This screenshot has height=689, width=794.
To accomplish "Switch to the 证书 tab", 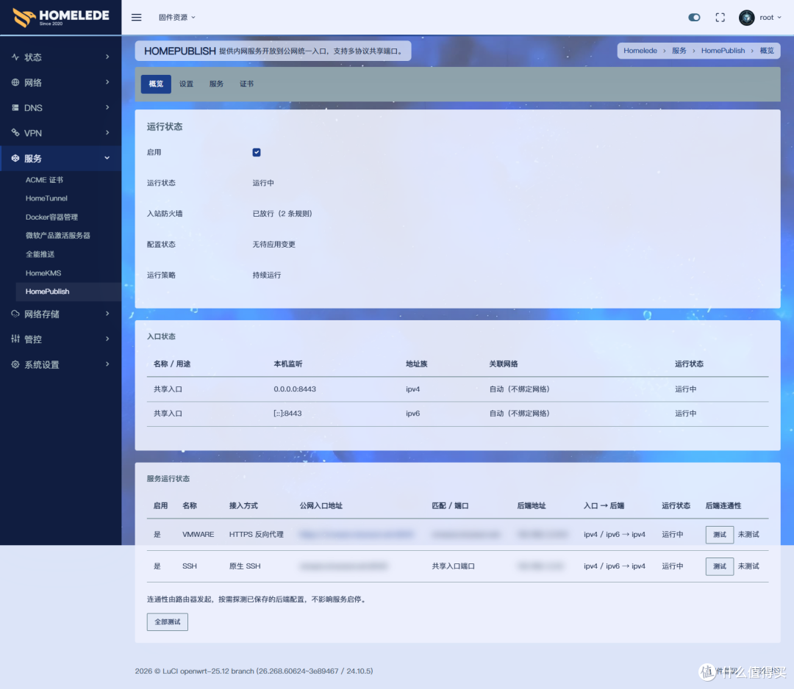I will 246,84.
